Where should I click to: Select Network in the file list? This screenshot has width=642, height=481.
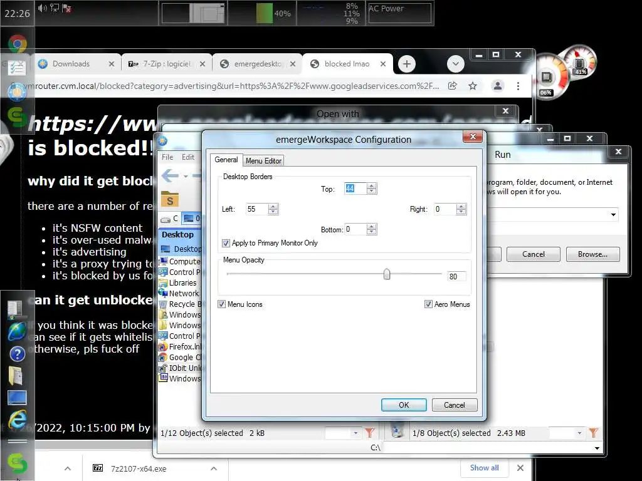pyautogui.click(x=184, y=293)
